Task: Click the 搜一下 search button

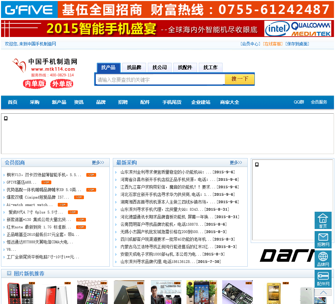Action: click(x=240, y=79)
